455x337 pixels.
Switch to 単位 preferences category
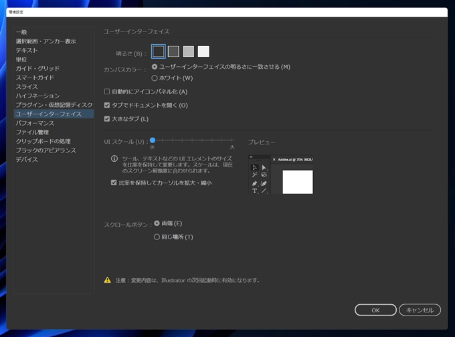point(54,60)
